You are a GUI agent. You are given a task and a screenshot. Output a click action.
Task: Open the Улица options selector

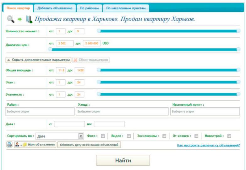[122, 111]
